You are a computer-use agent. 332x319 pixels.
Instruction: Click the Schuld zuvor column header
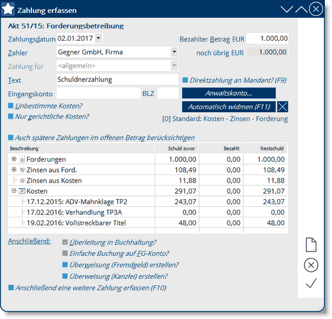click(x=177, y=148)
